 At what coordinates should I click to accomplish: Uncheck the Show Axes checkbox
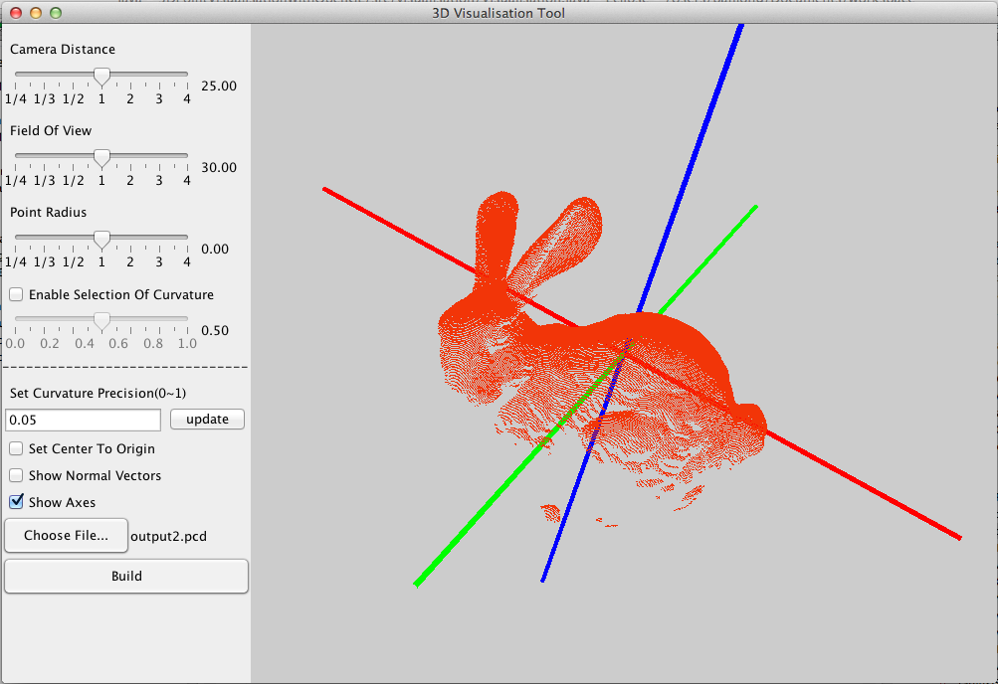(x=16, y=501)
